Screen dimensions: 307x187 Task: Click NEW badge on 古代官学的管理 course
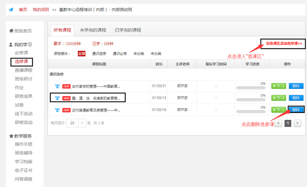(x=66, y=86)
